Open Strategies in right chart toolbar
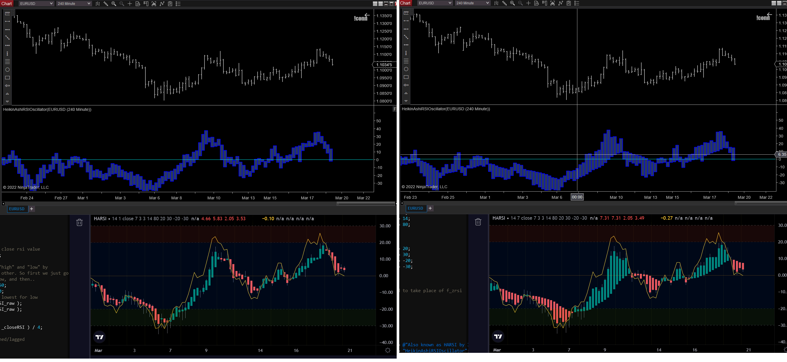The width and height of the screenshot is (787, 362). pos(561,3)
